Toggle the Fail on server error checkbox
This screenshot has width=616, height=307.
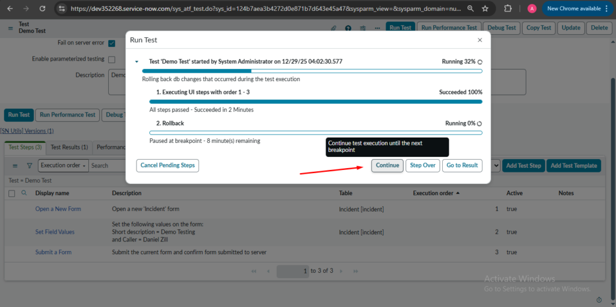112,43
